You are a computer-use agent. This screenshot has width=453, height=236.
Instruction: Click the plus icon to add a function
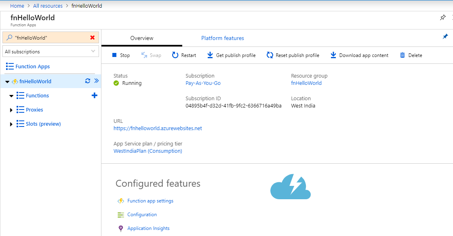(x=95, y=96)
